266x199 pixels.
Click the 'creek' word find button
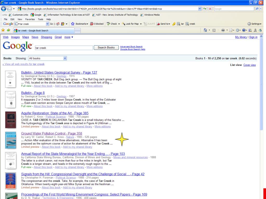coord(190,24)
